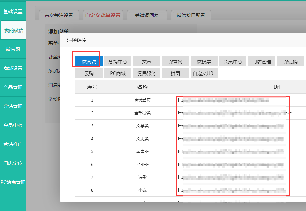Select the 微商城 link category button
Image resolution: width=306 pixels, height=211 pixels.
(89, 62)
